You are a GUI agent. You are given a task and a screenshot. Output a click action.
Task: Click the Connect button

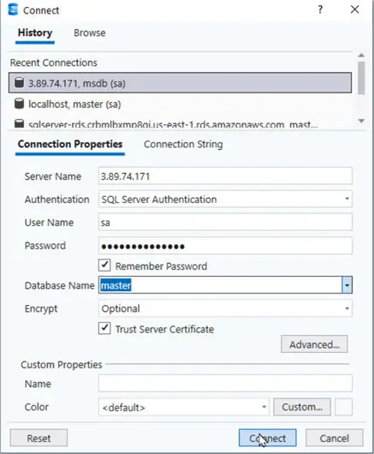pos(268,438)
